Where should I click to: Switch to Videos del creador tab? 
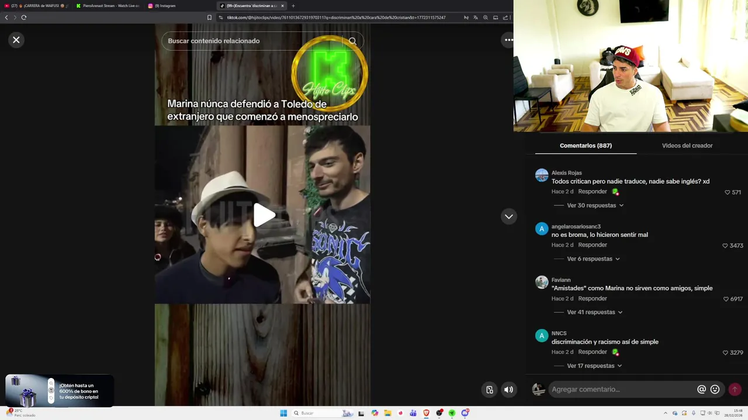coord(687,145)
